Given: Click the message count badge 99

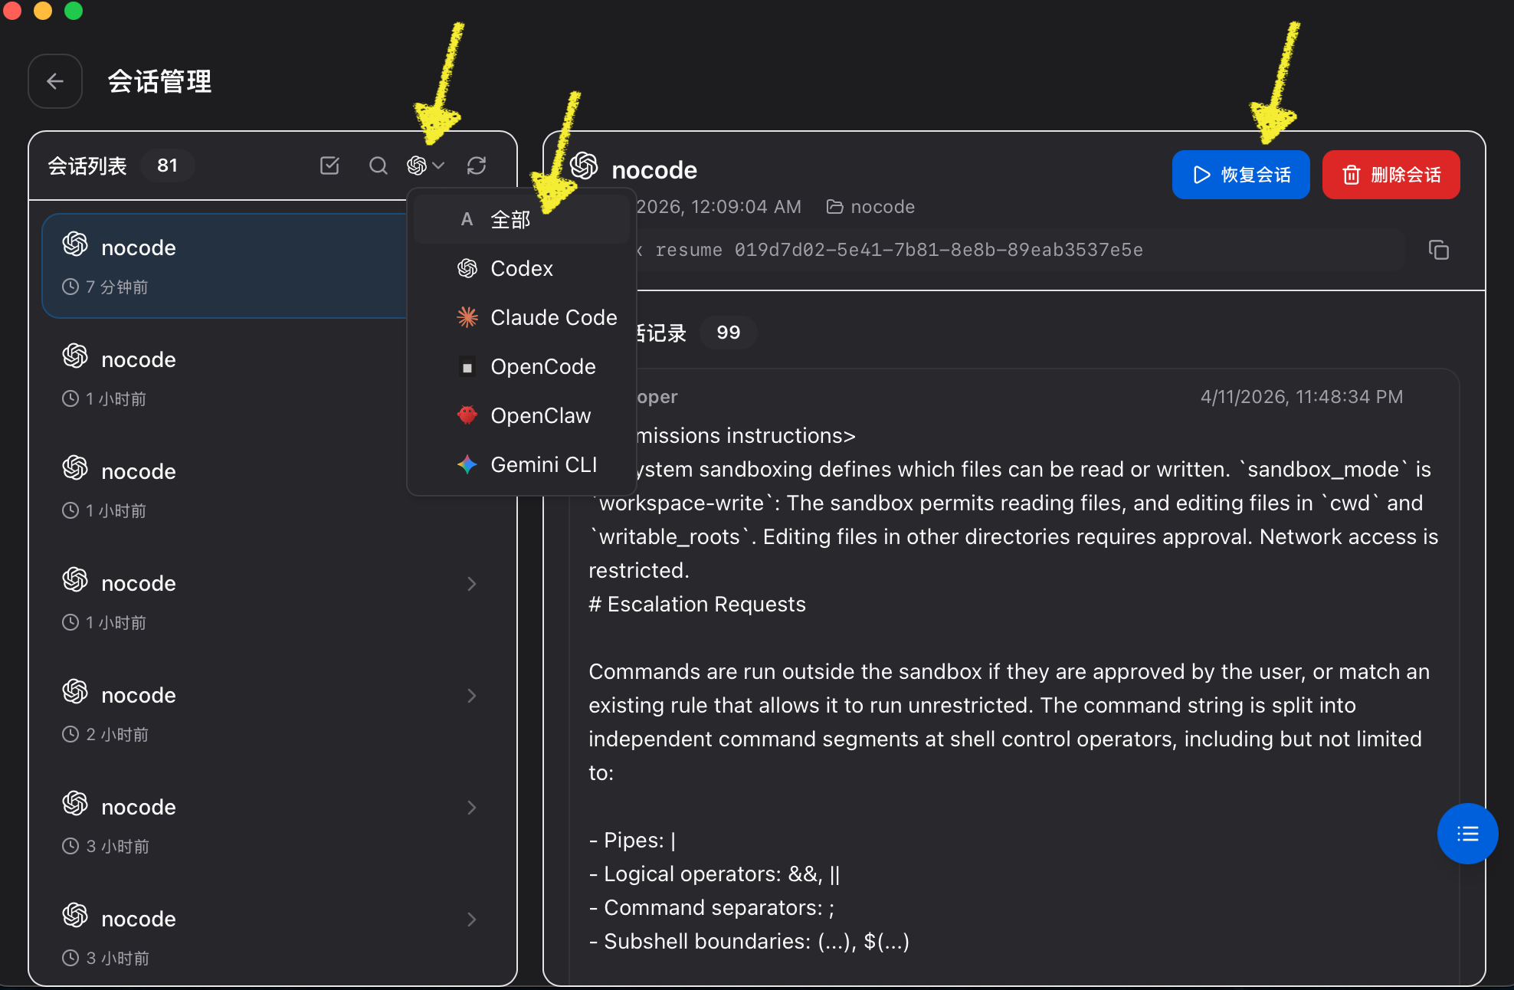Looking at the screenshot, I should (728, 333).
